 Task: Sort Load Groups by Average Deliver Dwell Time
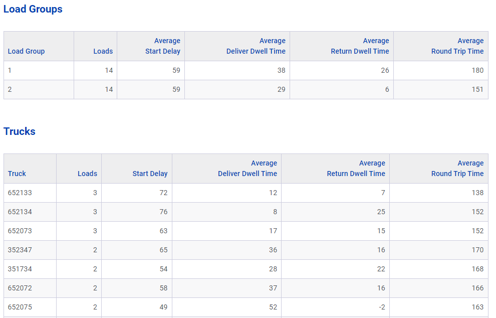(256, 46)
